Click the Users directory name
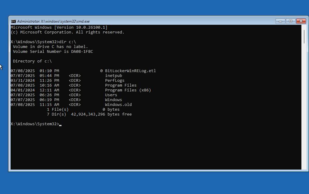The width and height of the screenshot is (309, 194). (x=111, y=95)
